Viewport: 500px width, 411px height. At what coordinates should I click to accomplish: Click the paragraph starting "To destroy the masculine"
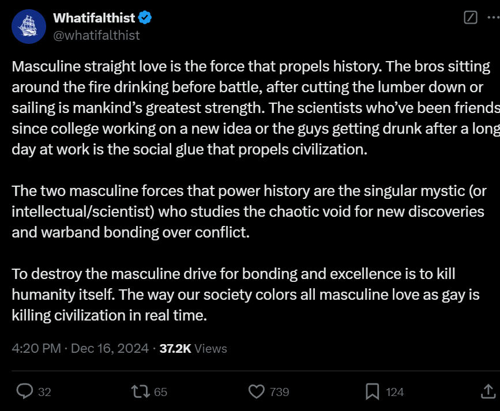click(246, 295)
